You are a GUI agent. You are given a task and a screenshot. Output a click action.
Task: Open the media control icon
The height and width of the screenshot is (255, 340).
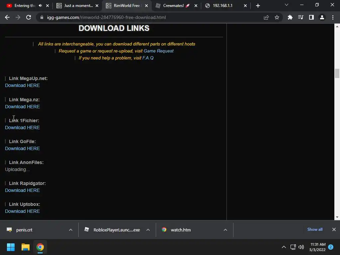[x=300, y=17]
